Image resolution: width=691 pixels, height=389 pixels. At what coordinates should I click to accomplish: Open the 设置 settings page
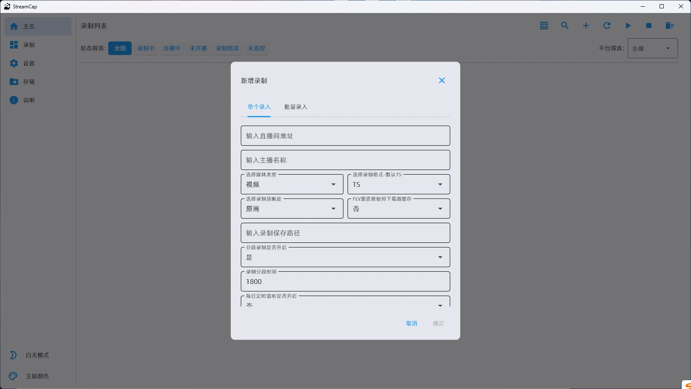pyautogui.click(x=29, y=63)
